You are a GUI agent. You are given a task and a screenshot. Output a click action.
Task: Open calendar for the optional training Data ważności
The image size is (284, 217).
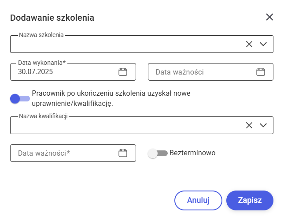(261, 72)
